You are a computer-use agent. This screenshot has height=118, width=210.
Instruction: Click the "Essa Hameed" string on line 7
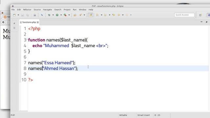[58, 63]
